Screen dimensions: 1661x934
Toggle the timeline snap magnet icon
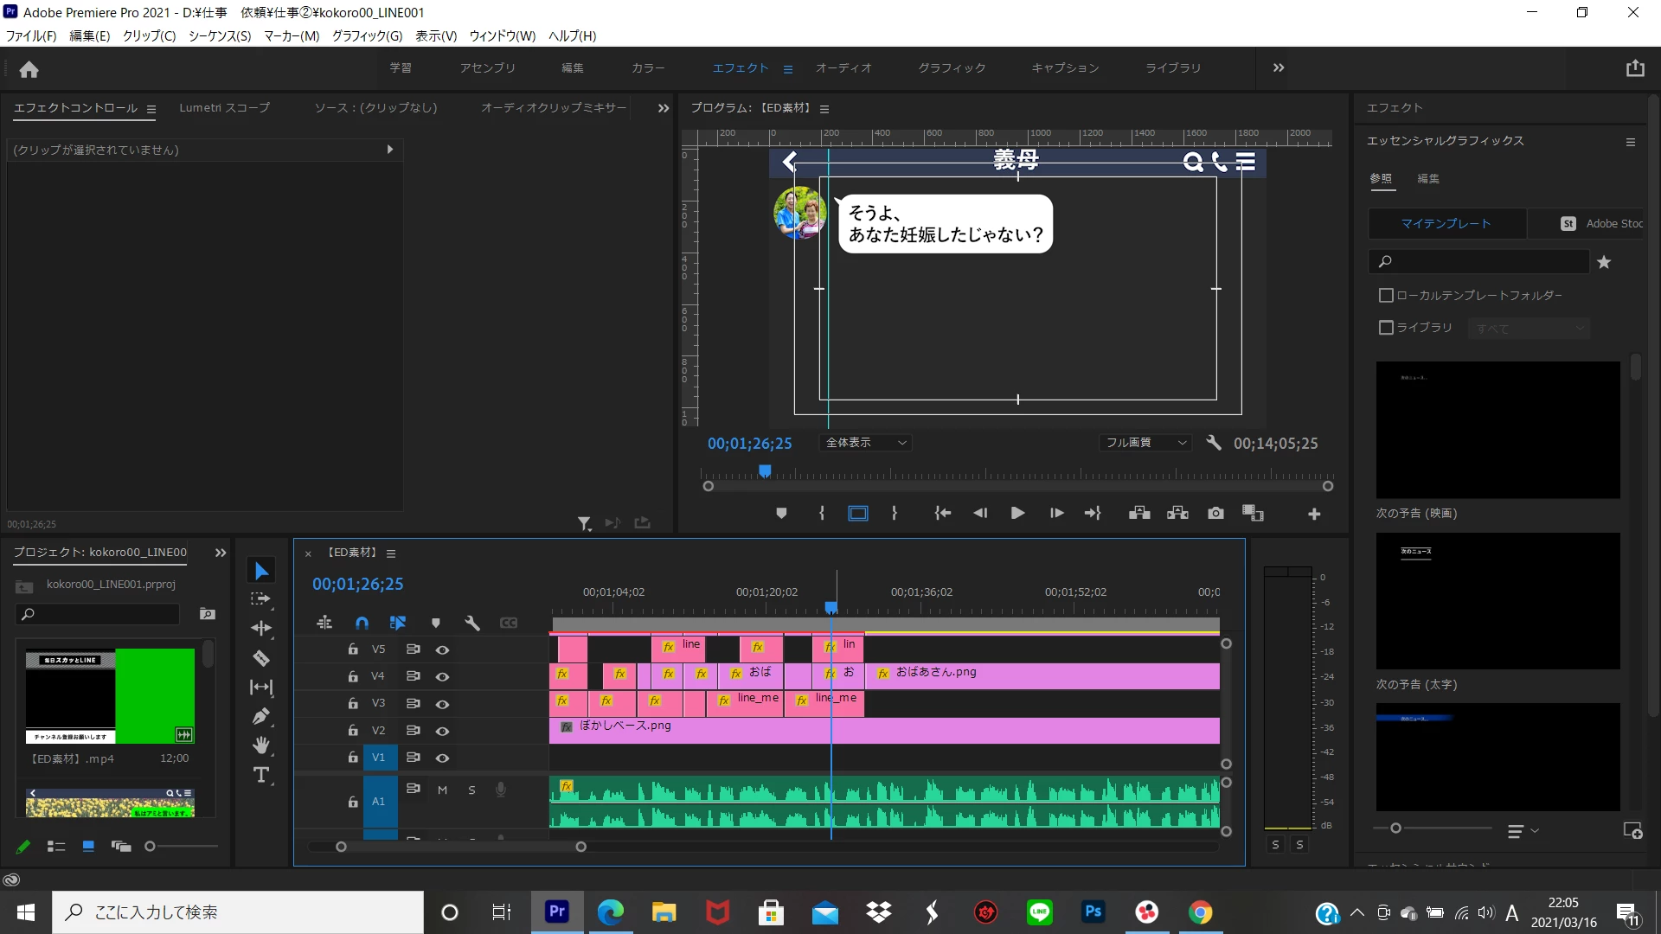pyautogui.click(x=362, y=623)
